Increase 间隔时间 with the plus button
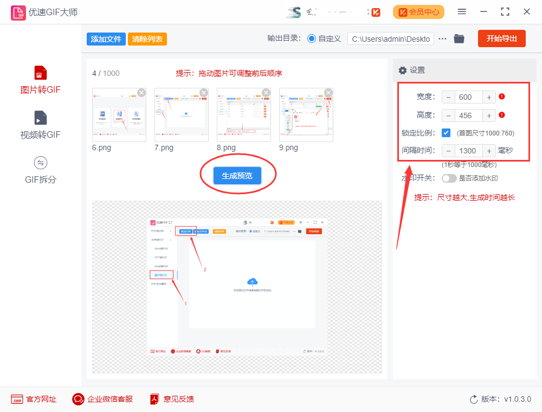The width and height of the screenshot is (542, 412). pos(489,151)
